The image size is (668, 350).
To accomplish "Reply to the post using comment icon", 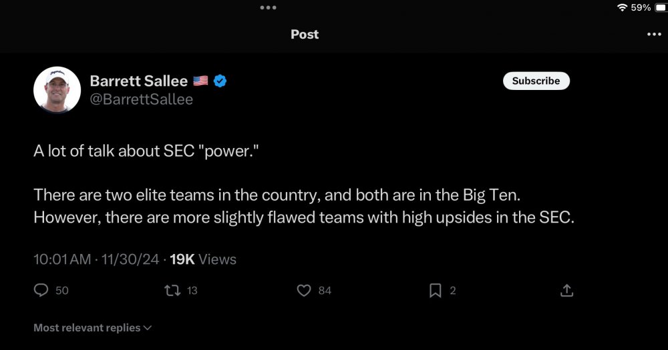I will 41,290.
